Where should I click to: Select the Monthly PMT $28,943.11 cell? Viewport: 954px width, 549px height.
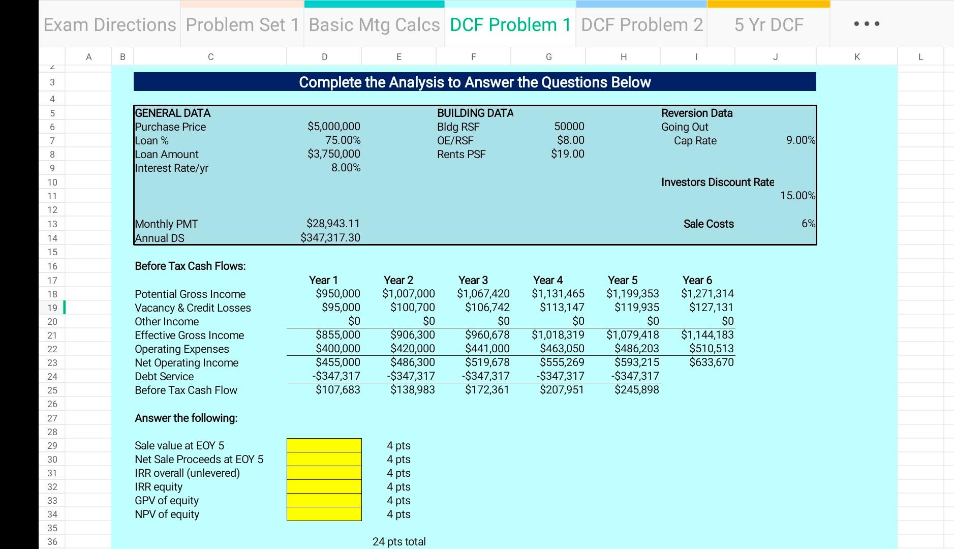coord(333,224)
